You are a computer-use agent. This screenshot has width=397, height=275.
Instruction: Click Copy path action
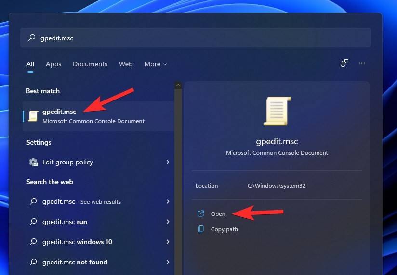[x=224, y=229]
